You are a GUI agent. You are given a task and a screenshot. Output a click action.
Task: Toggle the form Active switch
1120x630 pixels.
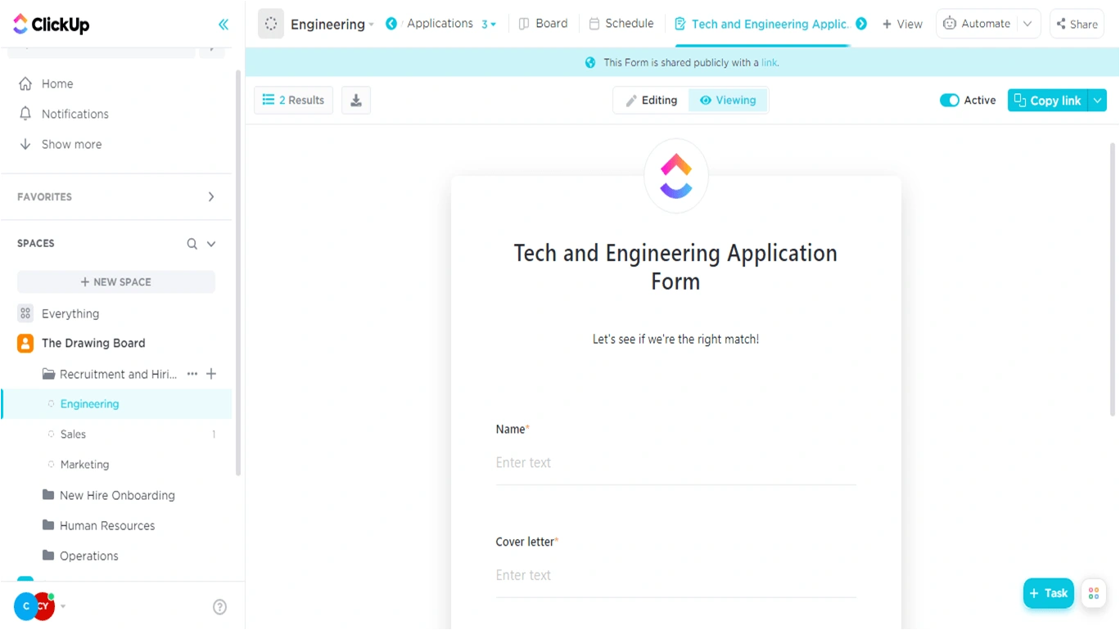tap(949, 101)
